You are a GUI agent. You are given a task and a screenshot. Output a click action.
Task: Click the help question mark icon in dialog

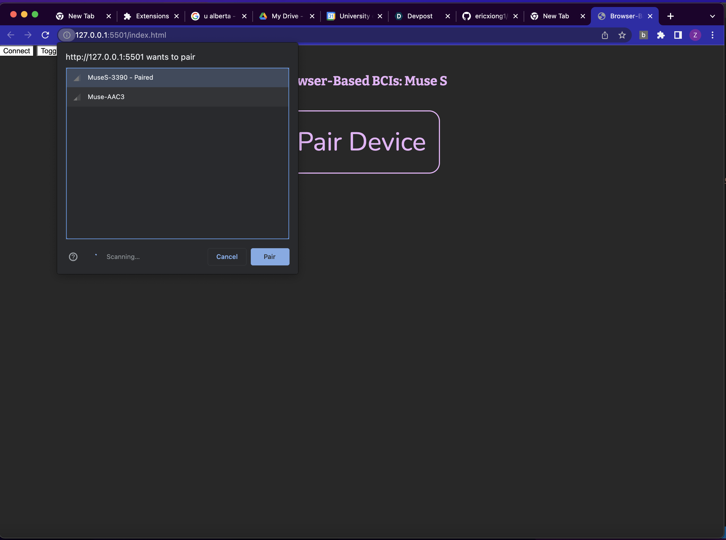tap(73, 257)
